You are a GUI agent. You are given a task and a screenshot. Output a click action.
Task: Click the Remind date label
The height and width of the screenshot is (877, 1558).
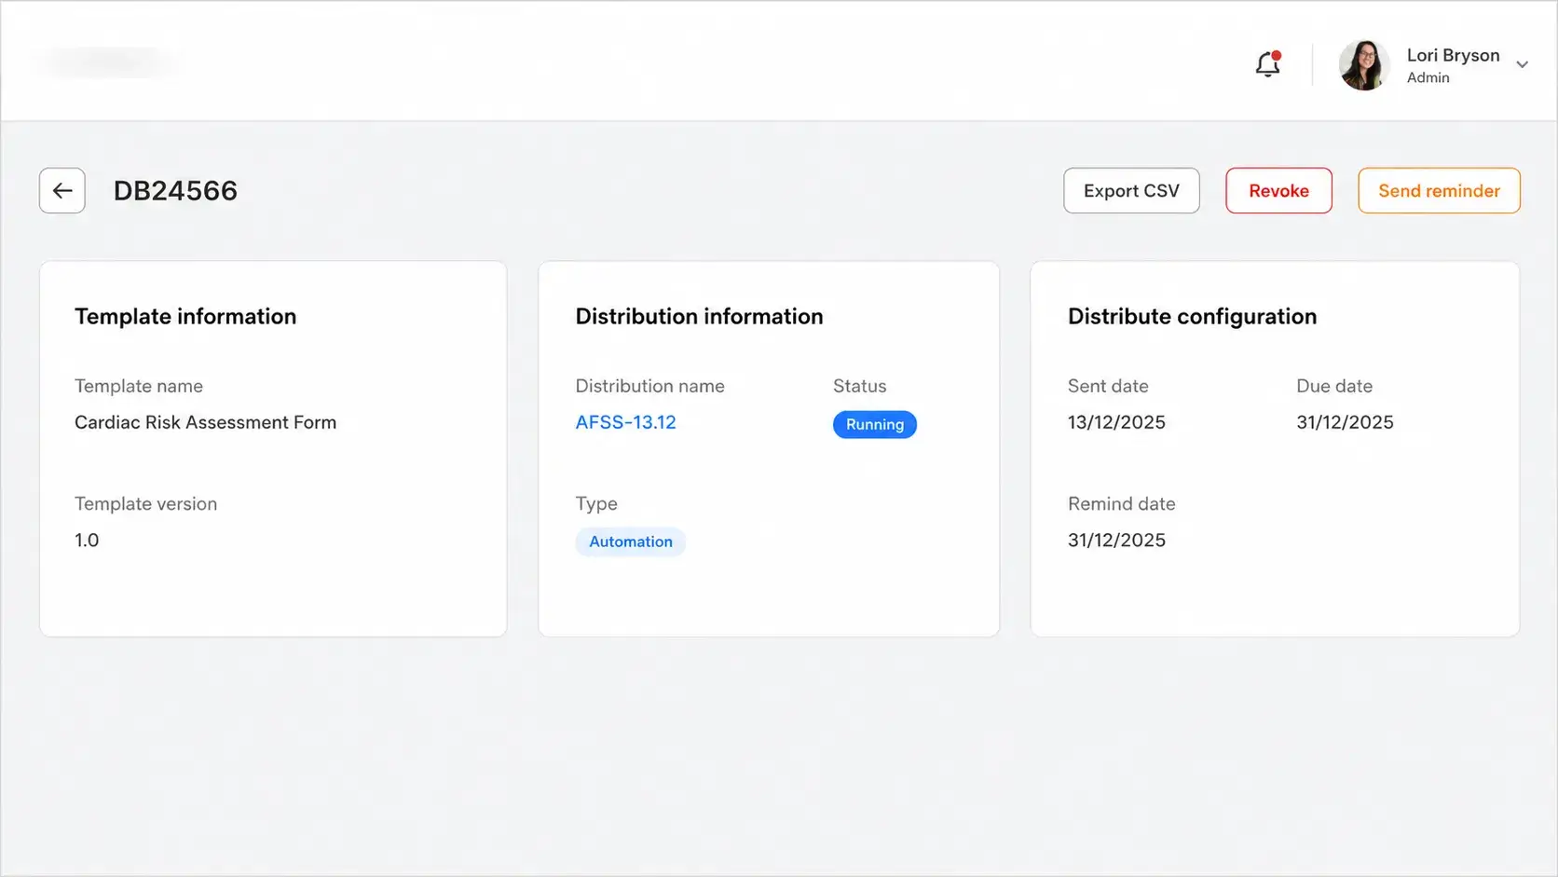(1121, 504)
